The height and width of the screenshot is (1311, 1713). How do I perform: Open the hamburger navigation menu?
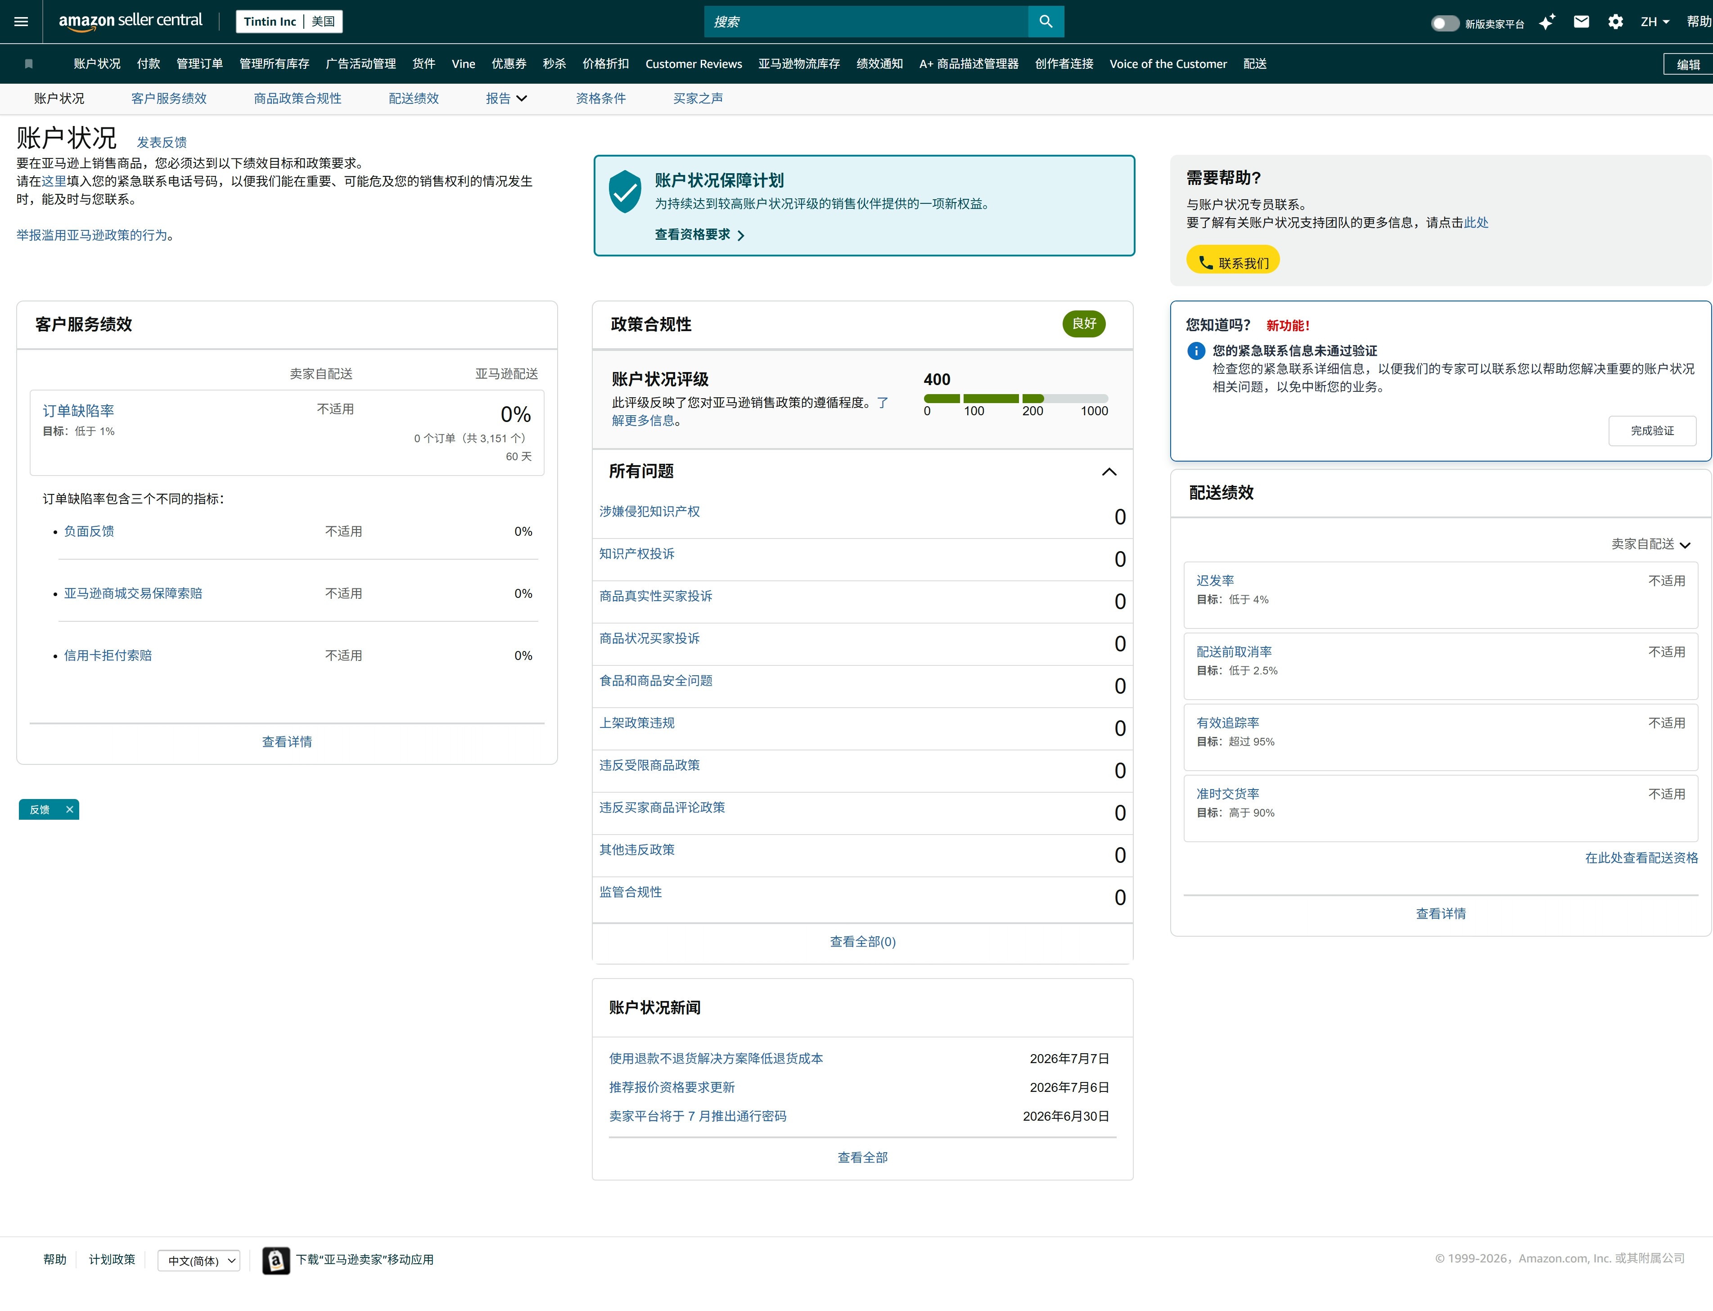(21, 22)
